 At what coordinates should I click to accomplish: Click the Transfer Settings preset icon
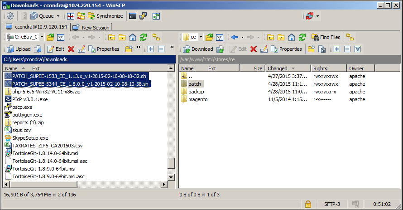click(x=309, y=16)
